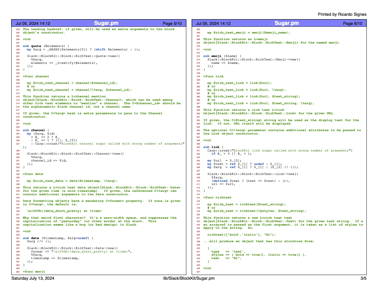The width and height of the screenshot is (378, 292).
Task: Click the "lib/Slack/BlockKit/Sugar.pm" footer path
Action: pos(189,278)
